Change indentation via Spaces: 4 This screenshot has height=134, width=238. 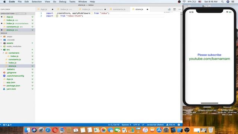[x=126, y=125]
